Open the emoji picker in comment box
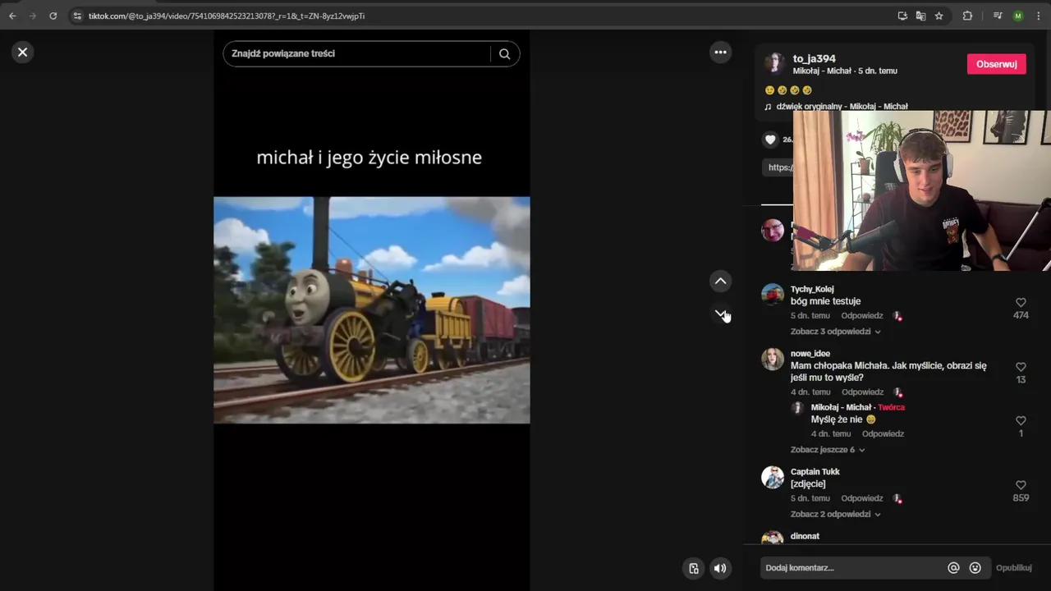 975,568
